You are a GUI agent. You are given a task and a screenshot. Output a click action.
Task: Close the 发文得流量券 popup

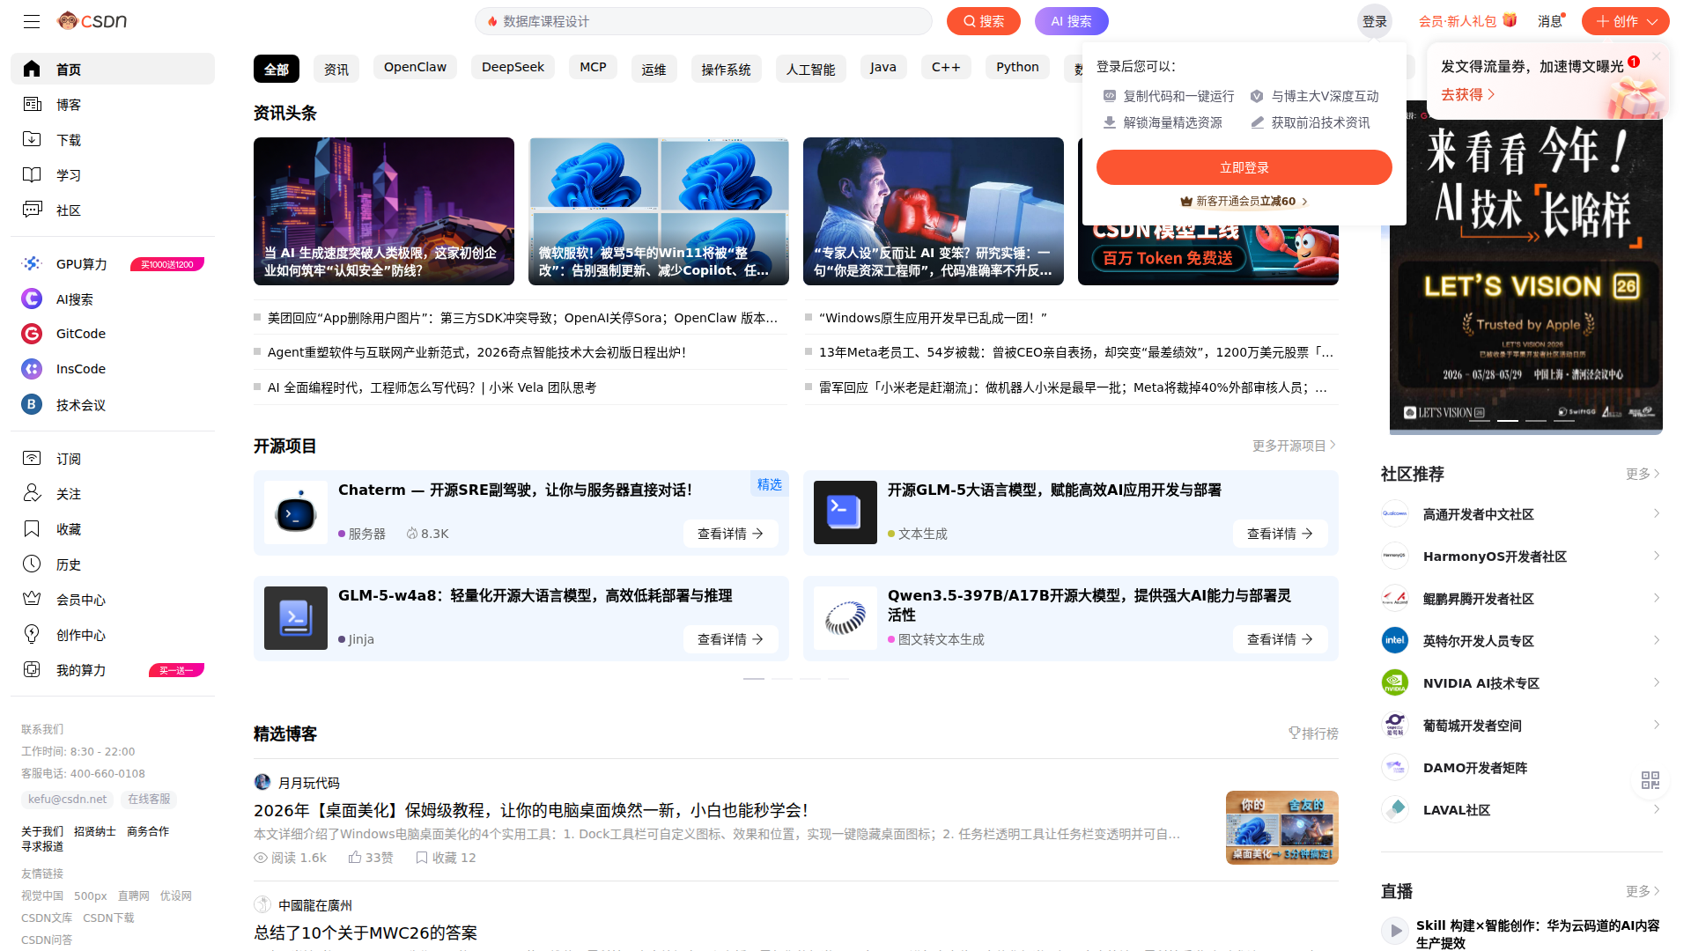click(x=1657, y=56)
